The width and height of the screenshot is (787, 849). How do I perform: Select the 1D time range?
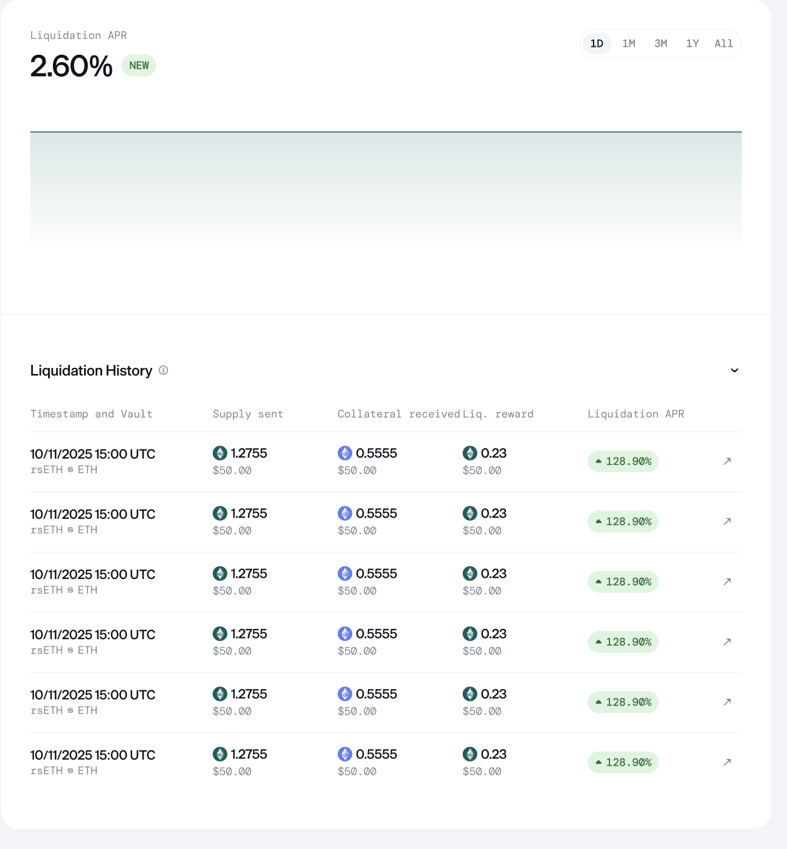point(597,44)
